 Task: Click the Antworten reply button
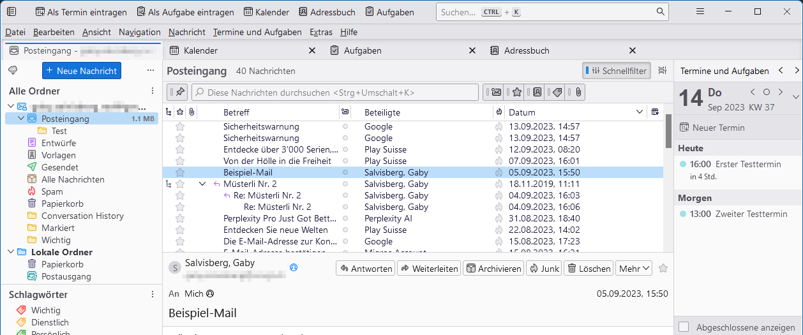[366, 269]
